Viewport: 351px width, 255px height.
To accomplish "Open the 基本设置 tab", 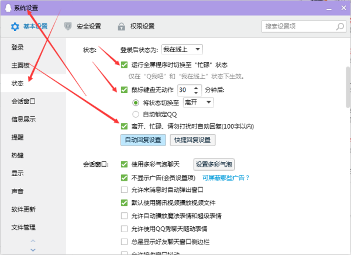I will (29, 26).
